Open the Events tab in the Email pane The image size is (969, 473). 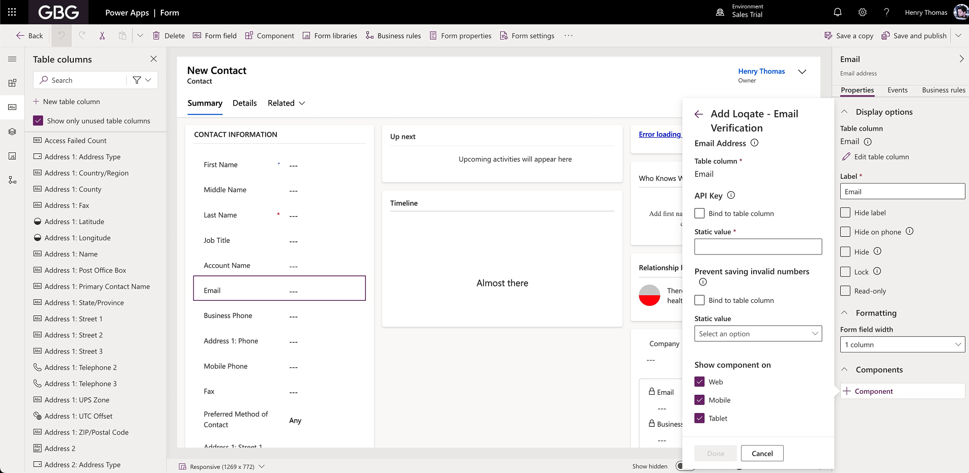coord(897,90)
